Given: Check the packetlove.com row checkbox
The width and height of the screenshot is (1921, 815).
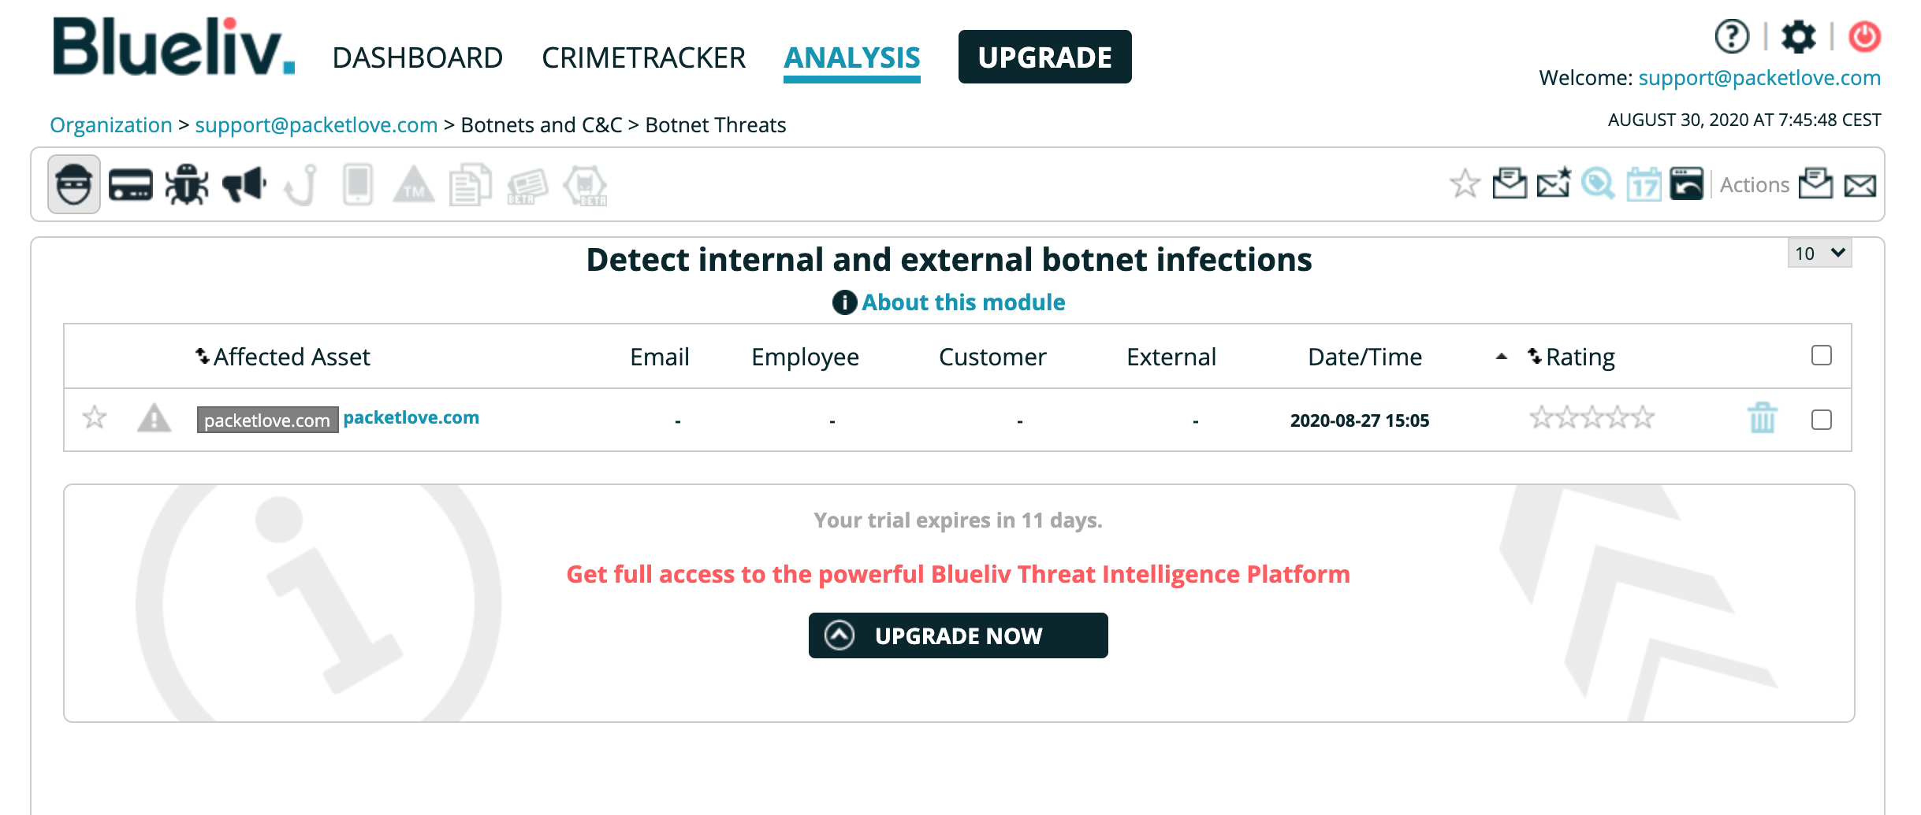Looking at the screenshot, I should 1821,420.
